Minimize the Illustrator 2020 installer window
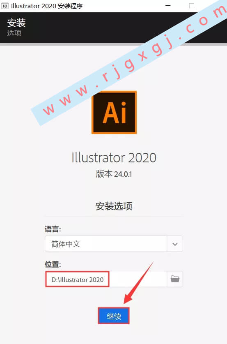Viewport: 227px width, 344px height. click(168, 6)
